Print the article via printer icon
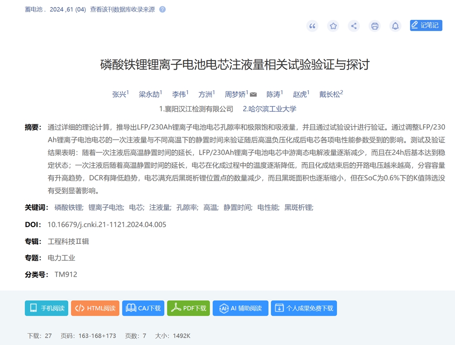The image size is (455, 345). point(375,26)
